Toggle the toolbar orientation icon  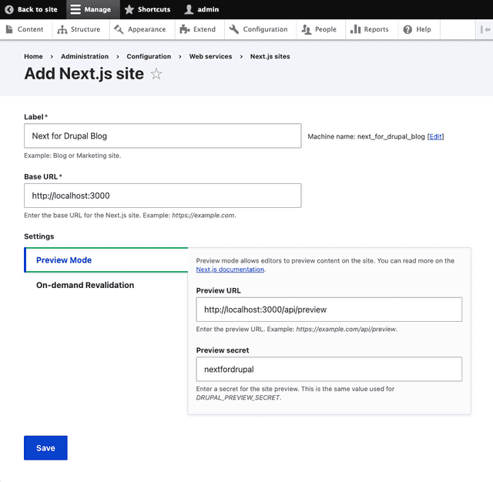(x=485, y=29)
